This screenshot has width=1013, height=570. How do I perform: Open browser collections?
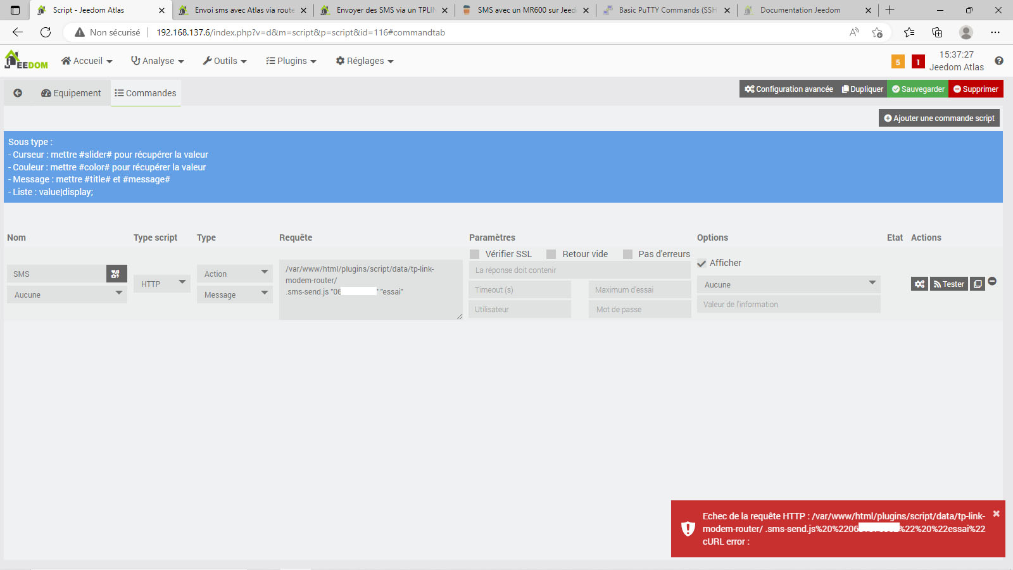[x=937, y=32]
